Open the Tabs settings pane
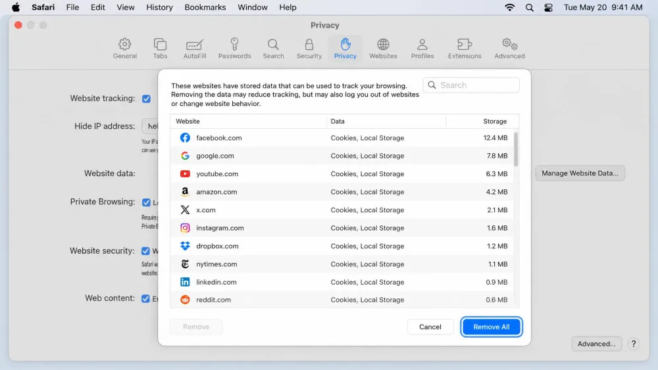Viewport: 658px width, 370px height. [x=160, y=49]
